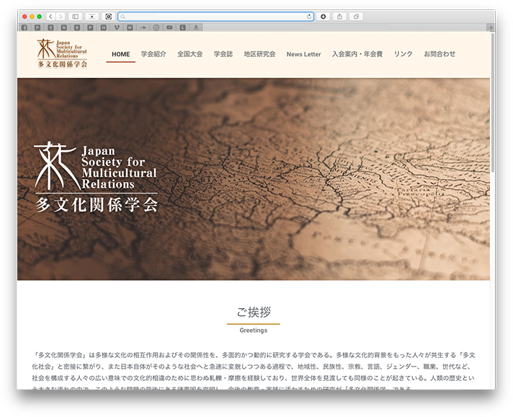This screenshot has width=513, height=417.
Task: Open the 地区研究会 menu item
Action: 259,54
